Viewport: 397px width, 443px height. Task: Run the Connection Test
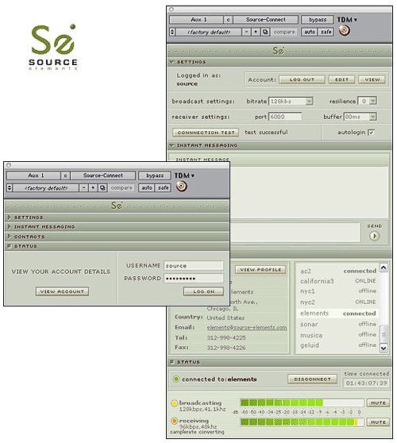coord(206,133)
